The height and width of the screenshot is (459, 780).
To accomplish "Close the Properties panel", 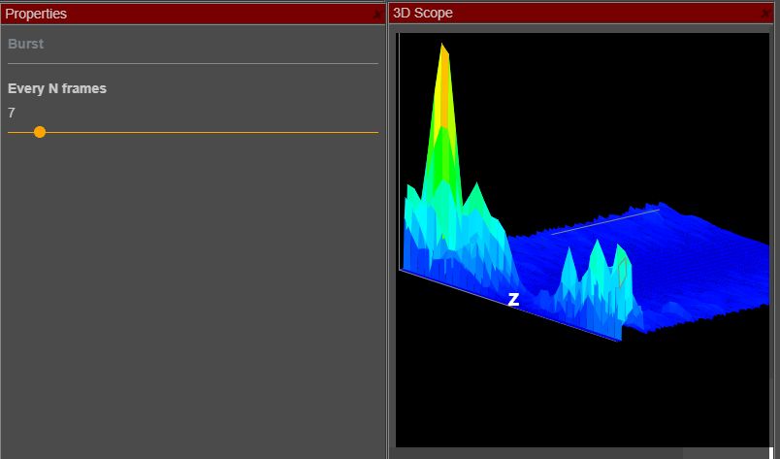I will point(377,15).
